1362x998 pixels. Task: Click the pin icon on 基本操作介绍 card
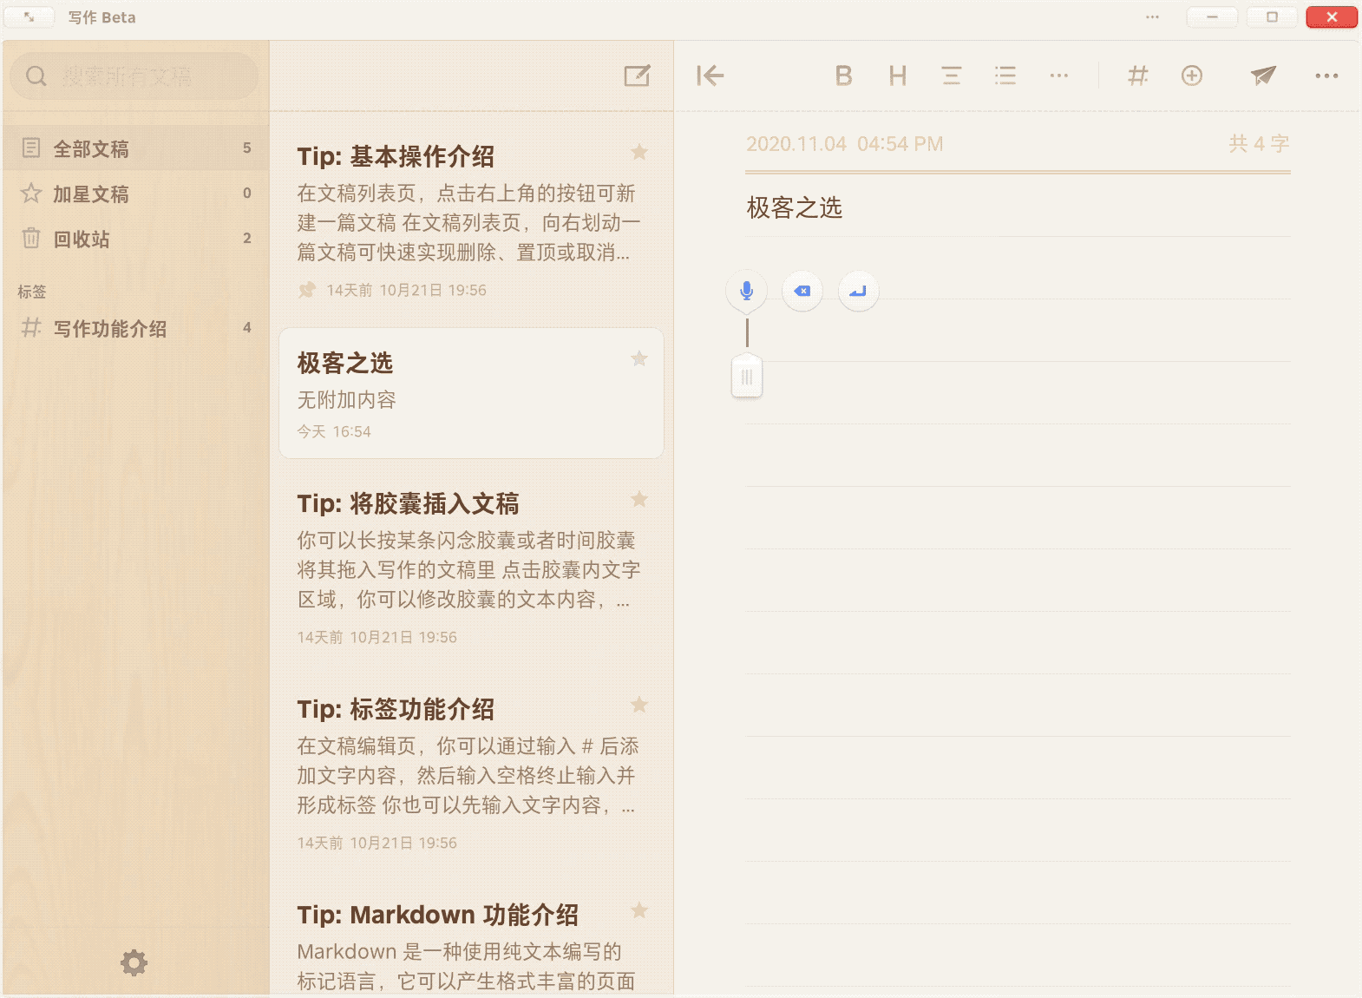point(307,290)
